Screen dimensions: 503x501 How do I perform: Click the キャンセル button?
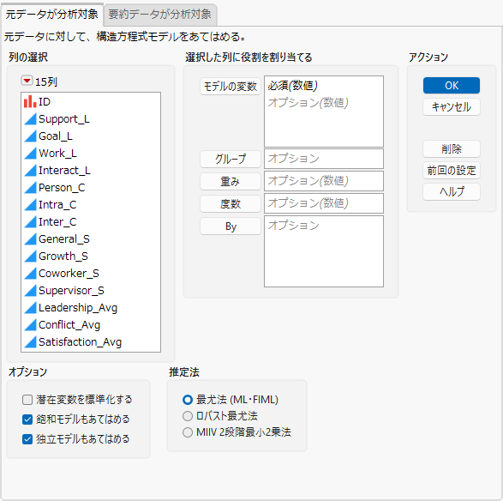click(x=452, y=106)
